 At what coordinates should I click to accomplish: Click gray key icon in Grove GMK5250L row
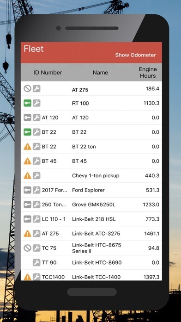click(x=27, y=204)
